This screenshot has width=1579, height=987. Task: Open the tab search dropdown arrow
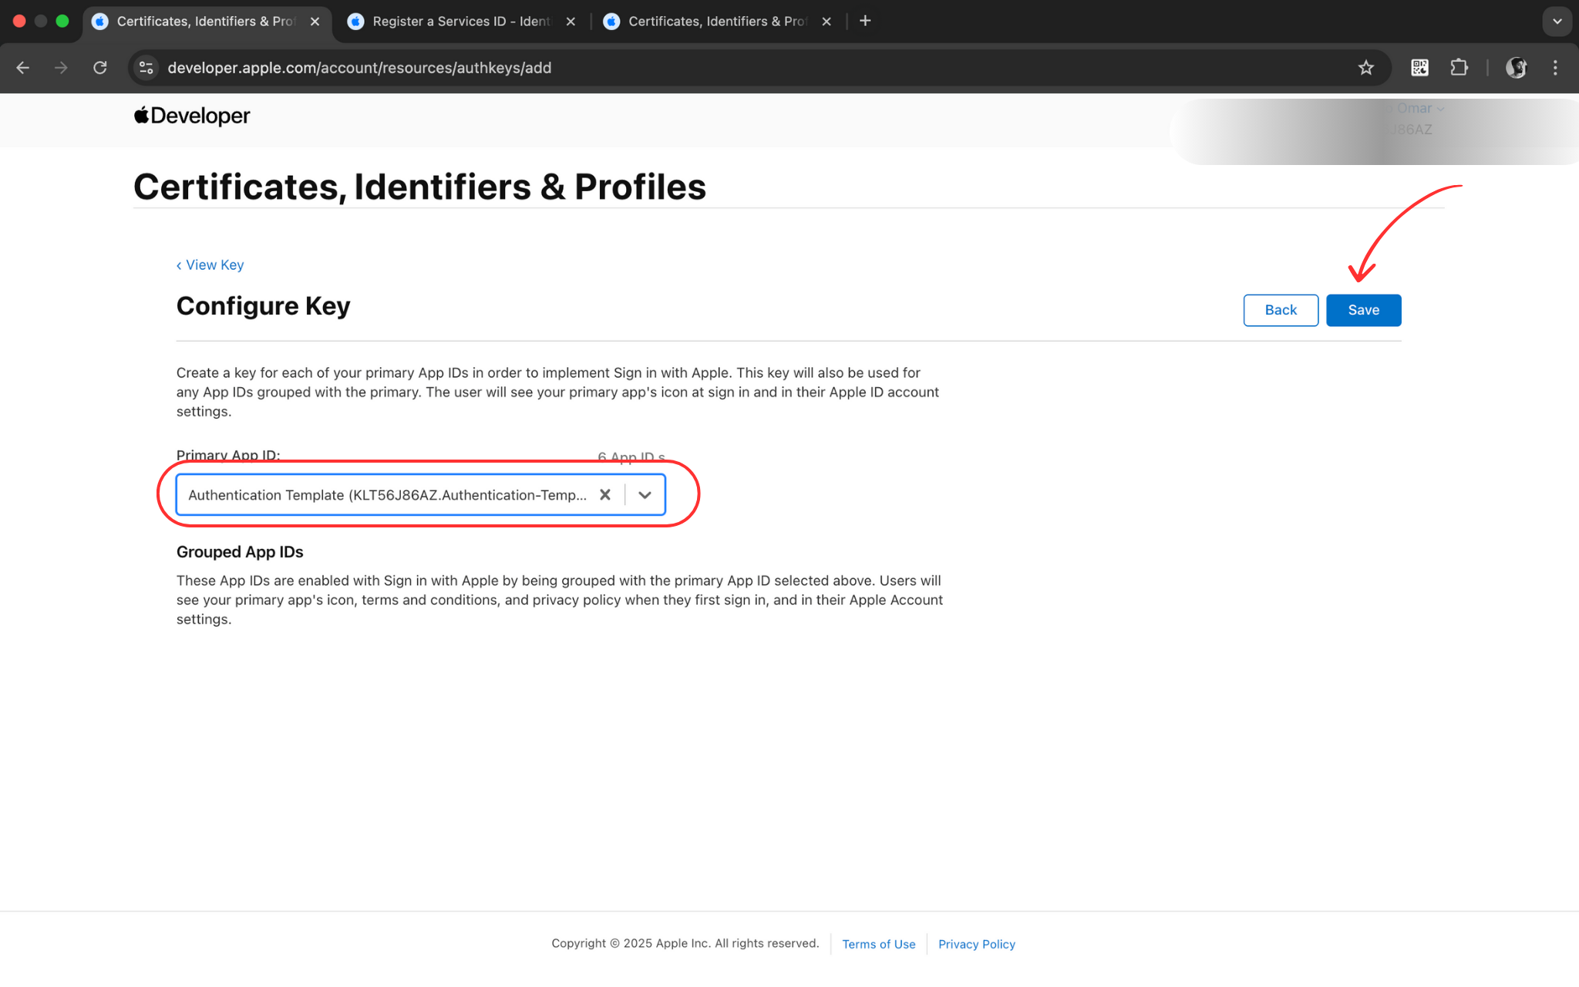pos(1557,22)
